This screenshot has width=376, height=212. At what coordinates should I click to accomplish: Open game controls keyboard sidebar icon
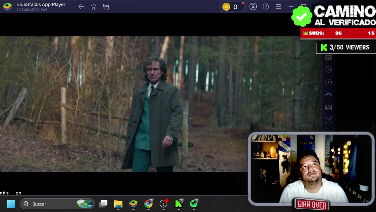click(328, 57)
